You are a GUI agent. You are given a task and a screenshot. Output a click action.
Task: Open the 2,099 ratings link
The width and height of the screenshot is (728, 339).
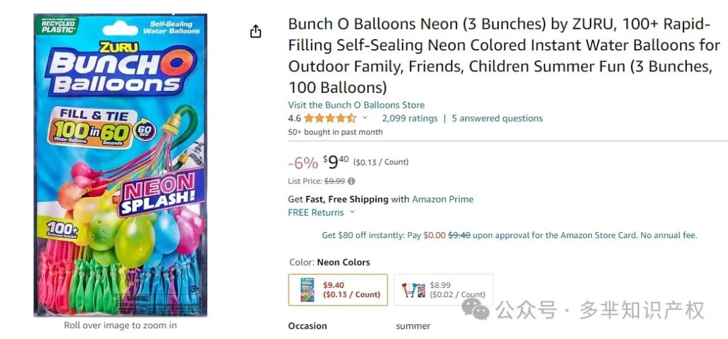coord(409,118)
